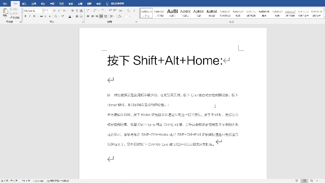Click the Text Effects letter A icon
The height and width of the screenshot is (183, 325).
55,16
